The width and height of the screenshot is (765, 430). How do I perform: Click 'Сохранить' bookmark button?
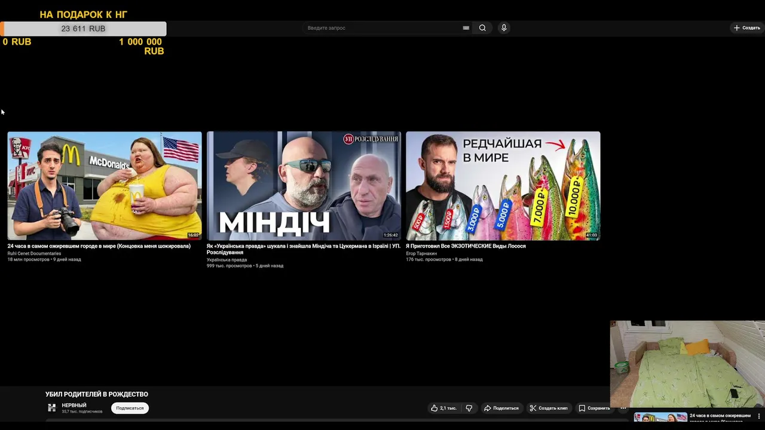point(595,408)
